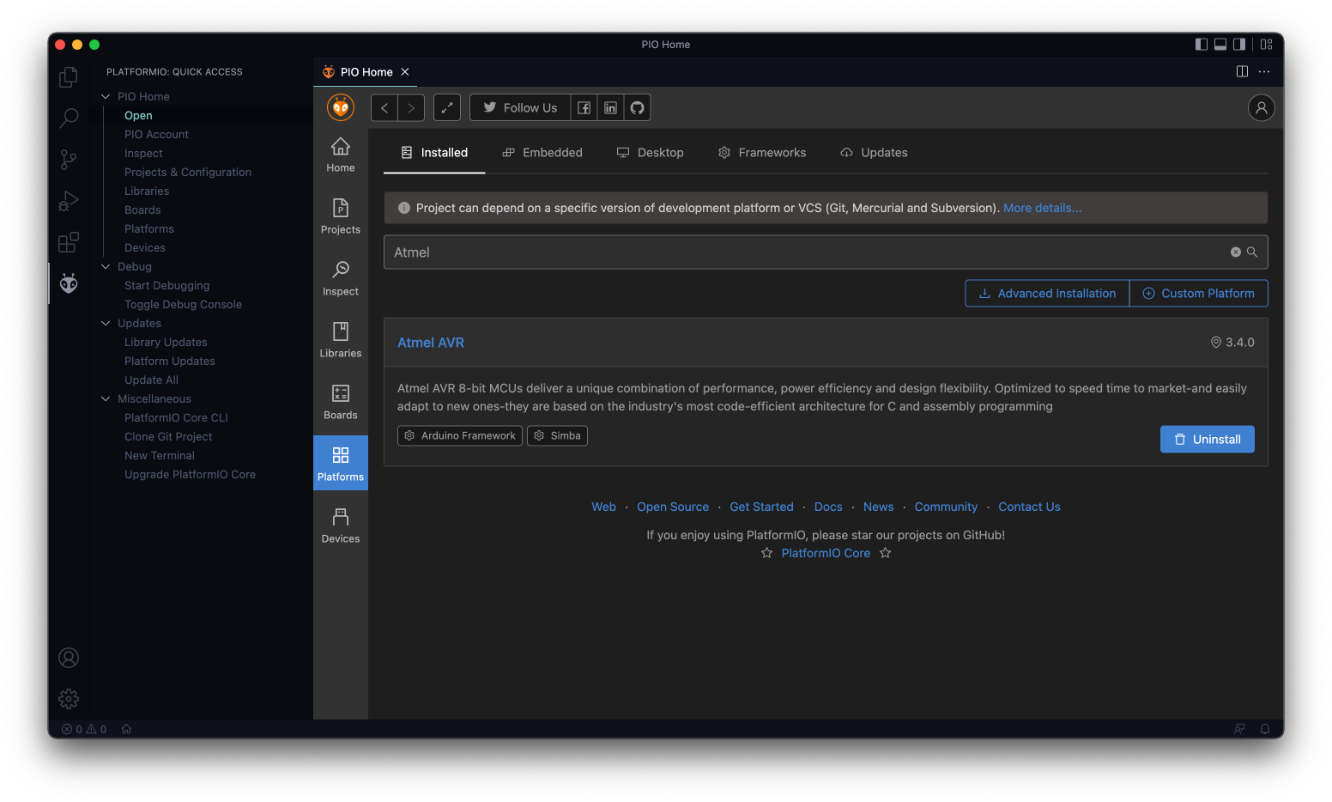Switch to the Updates tab
Screen dimensions: 1332x802
click(874, 153)
